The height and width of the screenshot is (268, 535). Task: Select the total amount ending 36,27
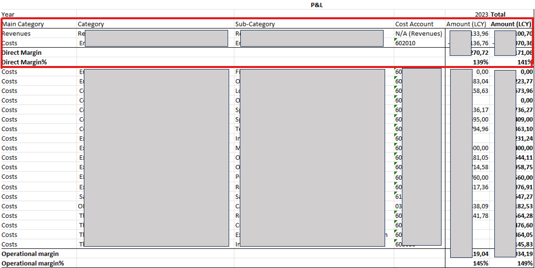coord(524,110)
